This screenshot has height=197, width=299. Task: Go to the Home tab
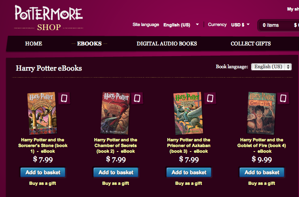coord(34,44)
